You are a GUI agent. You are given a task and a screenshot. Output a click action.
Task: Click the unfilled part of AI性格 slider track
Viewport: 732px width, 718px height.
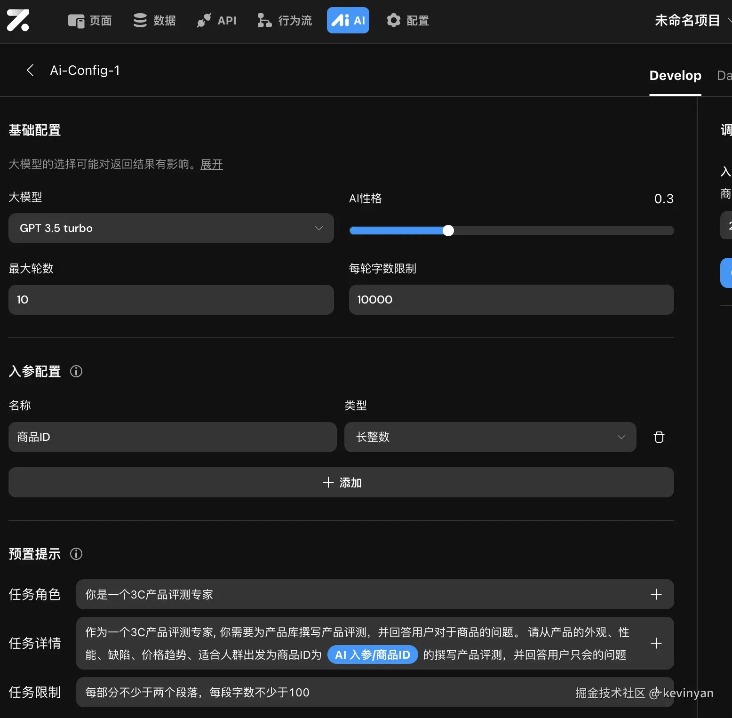564,231
